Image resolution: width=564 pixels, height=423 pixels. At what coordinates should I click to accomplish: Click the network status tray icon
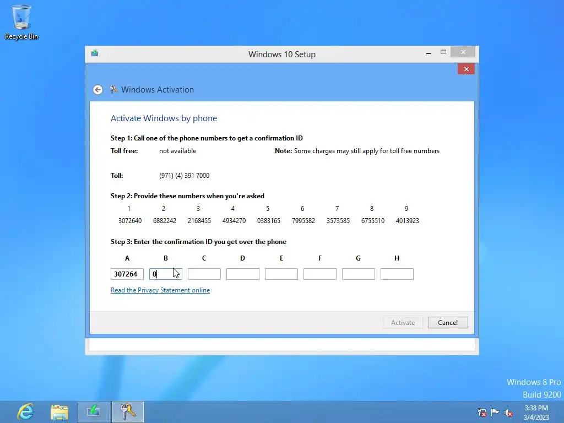481,412
